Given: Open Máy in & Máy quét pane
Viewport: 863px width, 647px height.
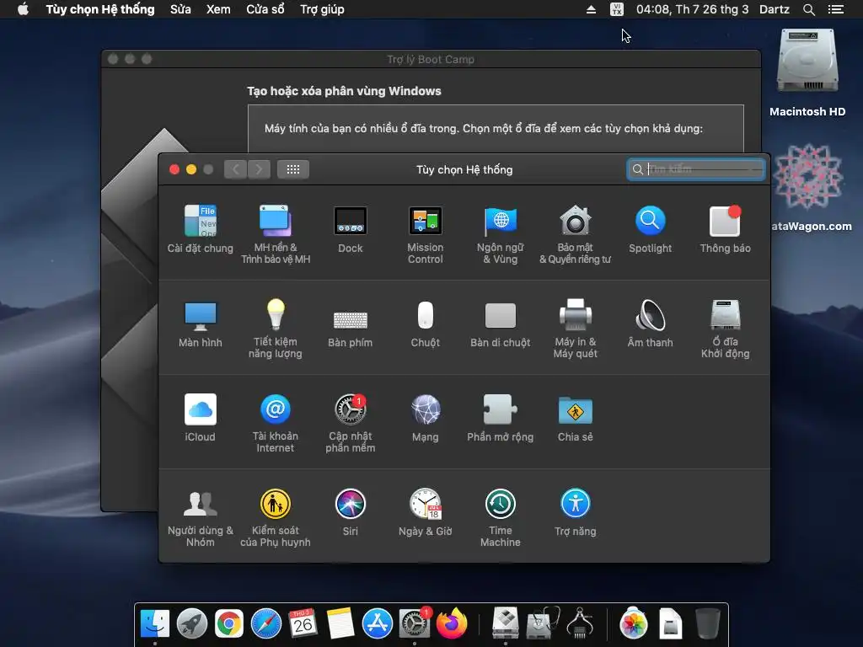Looking at the screenshot, I should [575, 329].
